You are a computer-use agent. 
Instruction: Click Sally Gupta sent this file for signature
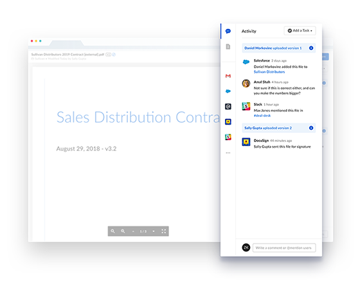point(282,147)
